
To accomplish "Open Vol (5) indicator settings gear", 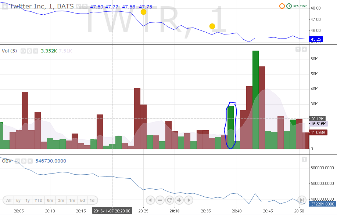I will (x=29, y=51).
